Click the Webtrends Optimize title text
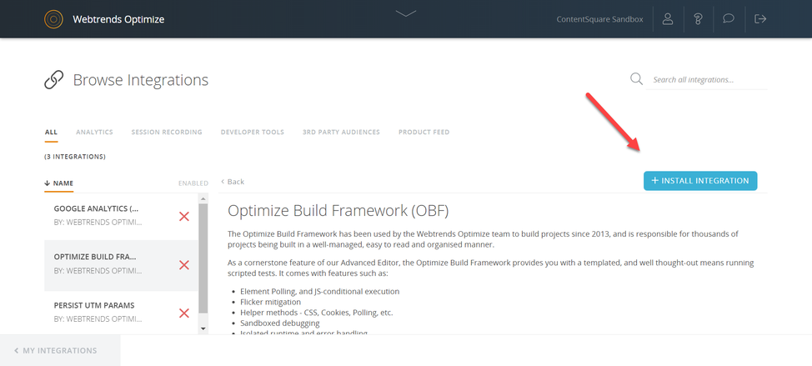812x366 pixels. point(118,20)
